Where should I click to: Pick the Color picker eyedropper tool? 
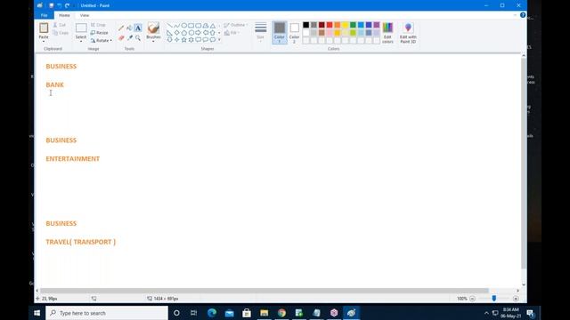tap(129, 37)
